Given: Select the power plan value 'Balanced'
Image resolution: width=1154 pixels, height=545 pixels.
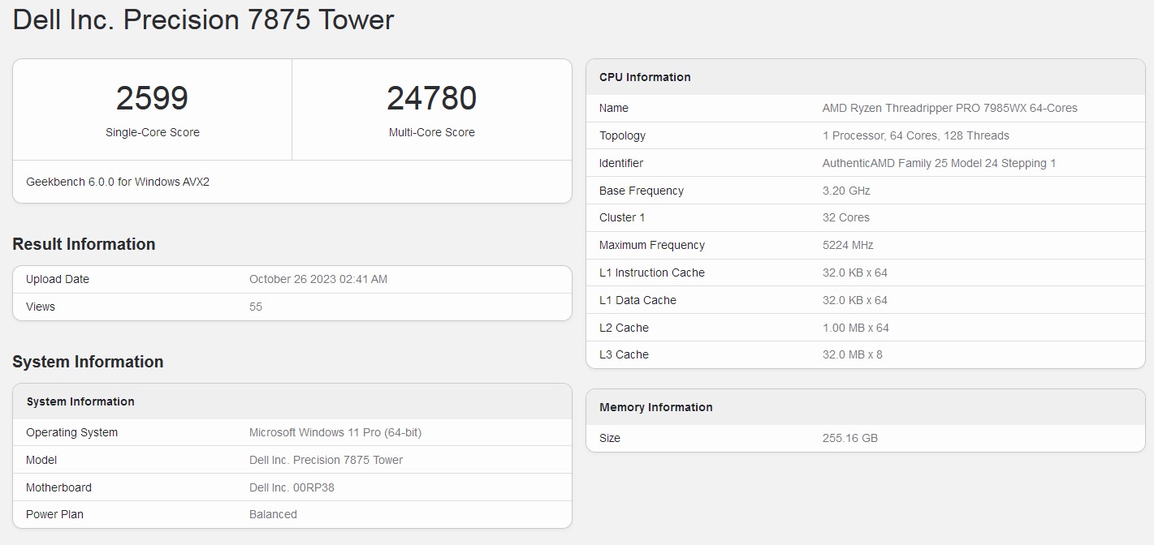Looking at the screenshot, I should [x=274, y=514].
